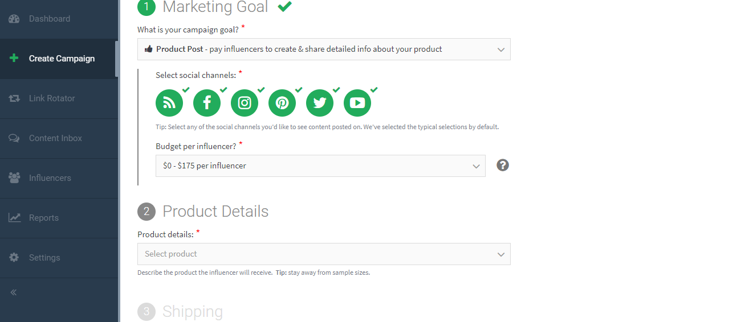Open the Select product dropdown

coord(324,254)
